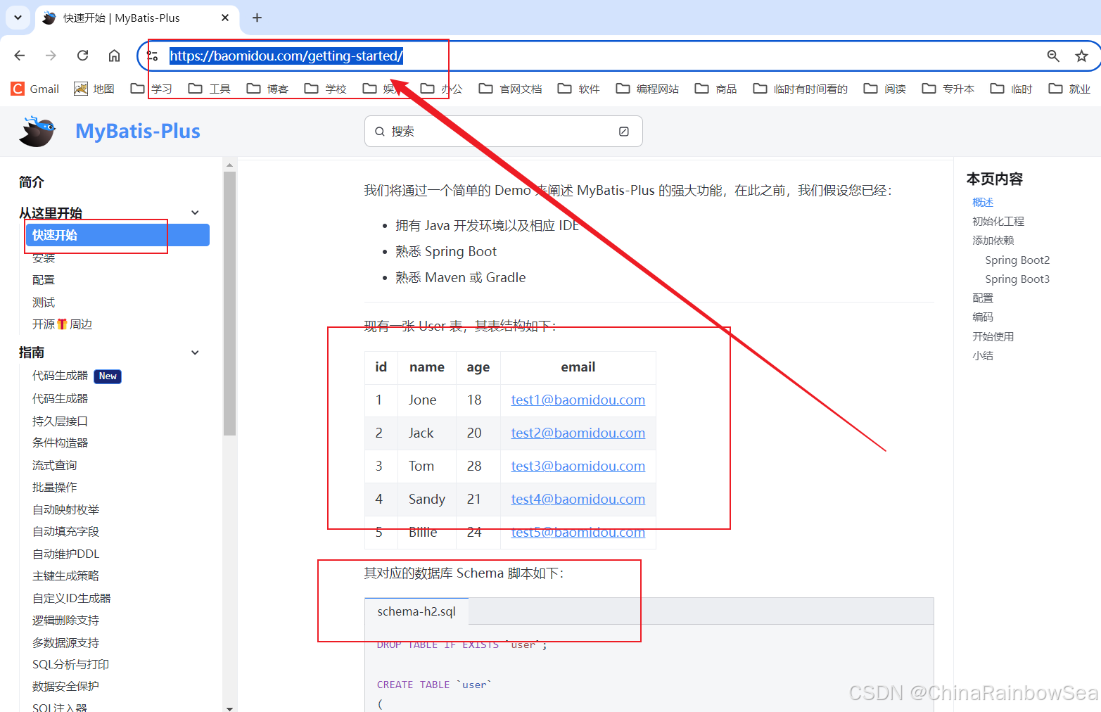This screenshot has width=1101, height=712.
Task: Click the test4@baomidou.com email link
Action: [578, 499]
